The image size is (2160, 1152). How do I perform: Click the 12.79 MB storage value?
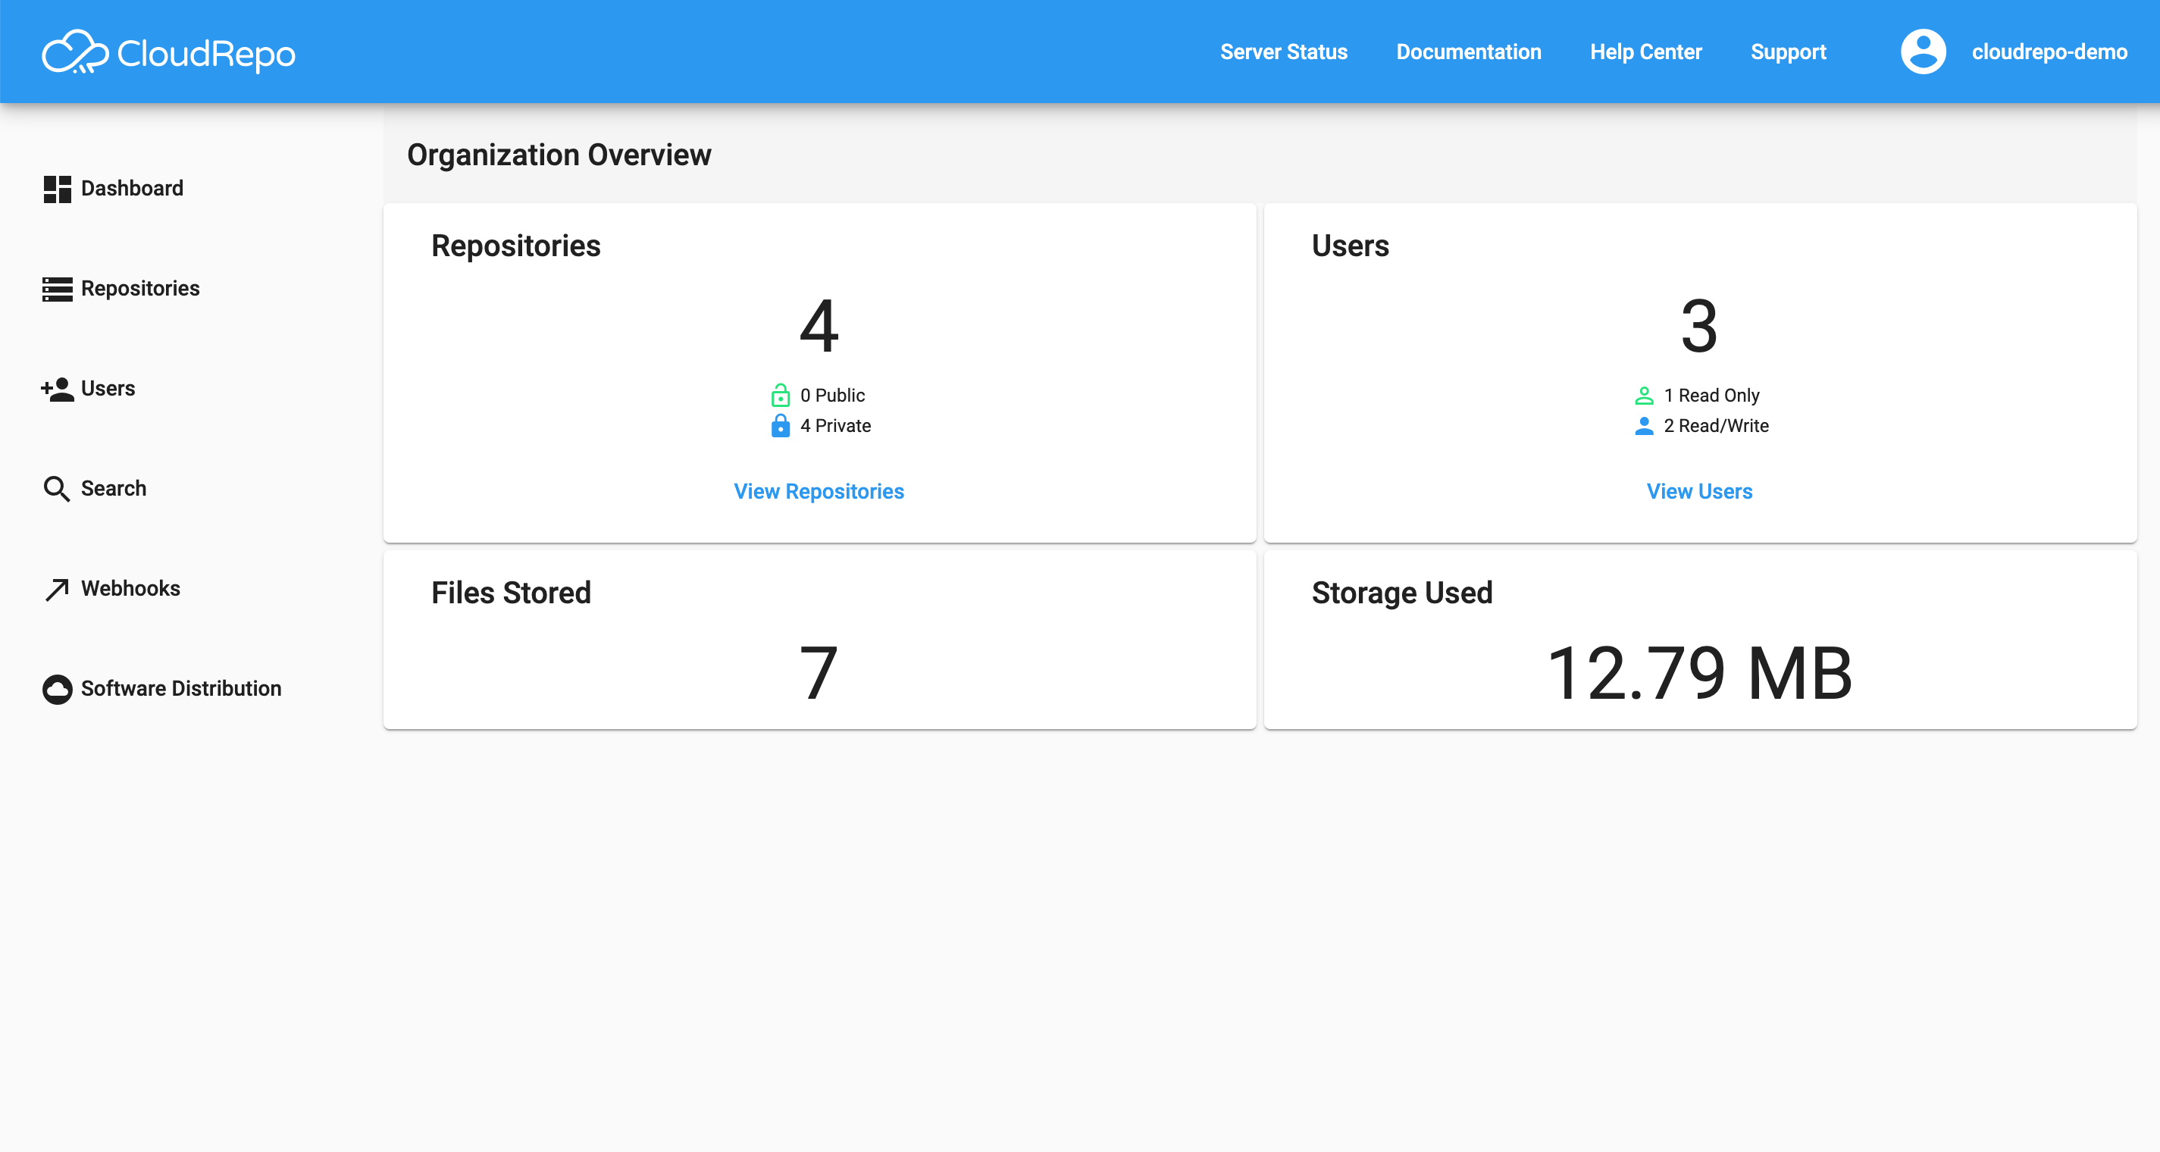pos(1698,672)
